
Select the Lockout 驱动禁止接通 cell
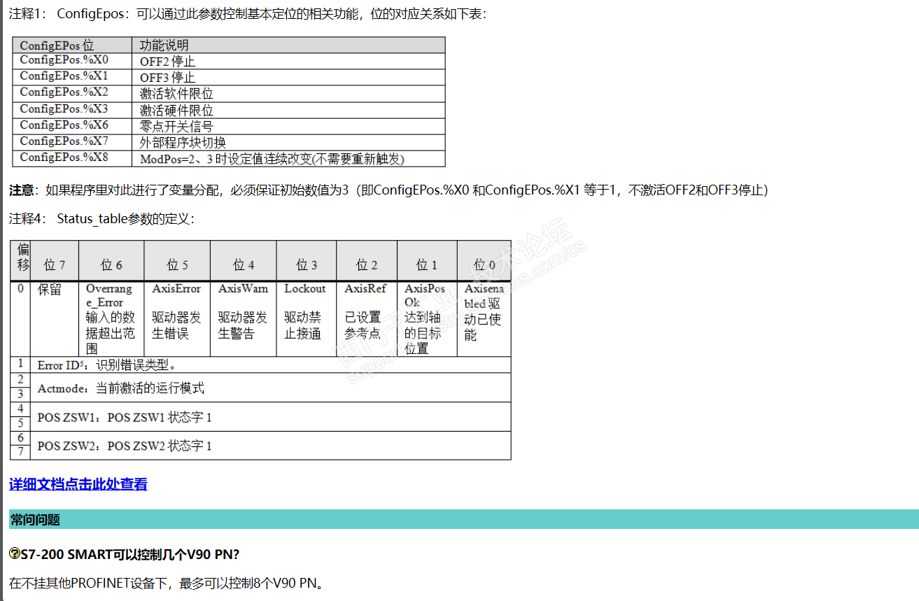[307, 318]
